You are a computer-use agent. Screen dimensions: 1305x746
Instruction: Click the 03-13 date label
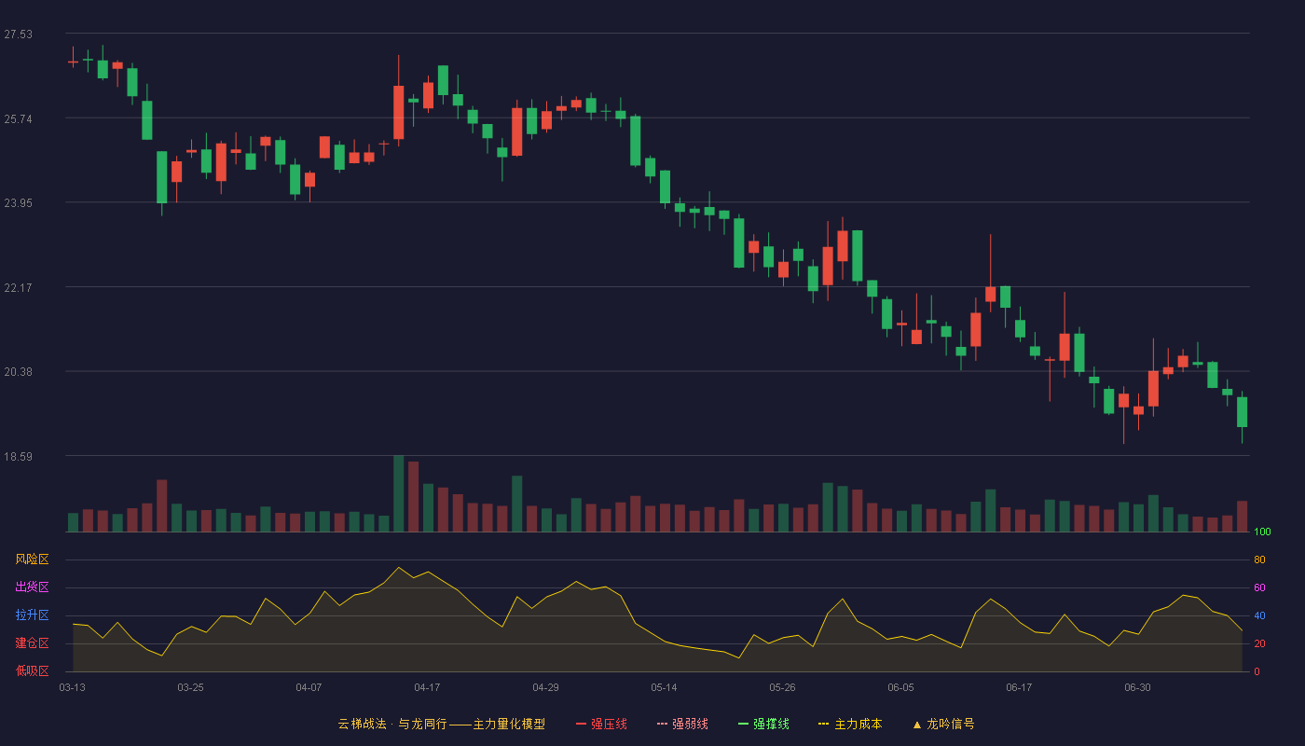[72, 687]
